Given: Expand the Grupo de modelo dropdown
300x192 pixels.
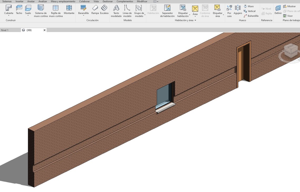Looking at the screenshot, I should tap(145, 15).
